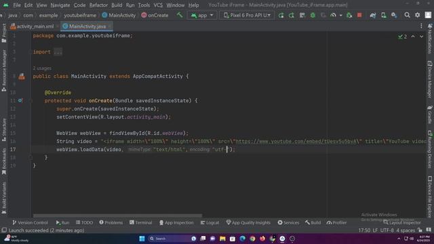Open the Build menu
Screen dimensions: 434x244
tap(117, 5)
